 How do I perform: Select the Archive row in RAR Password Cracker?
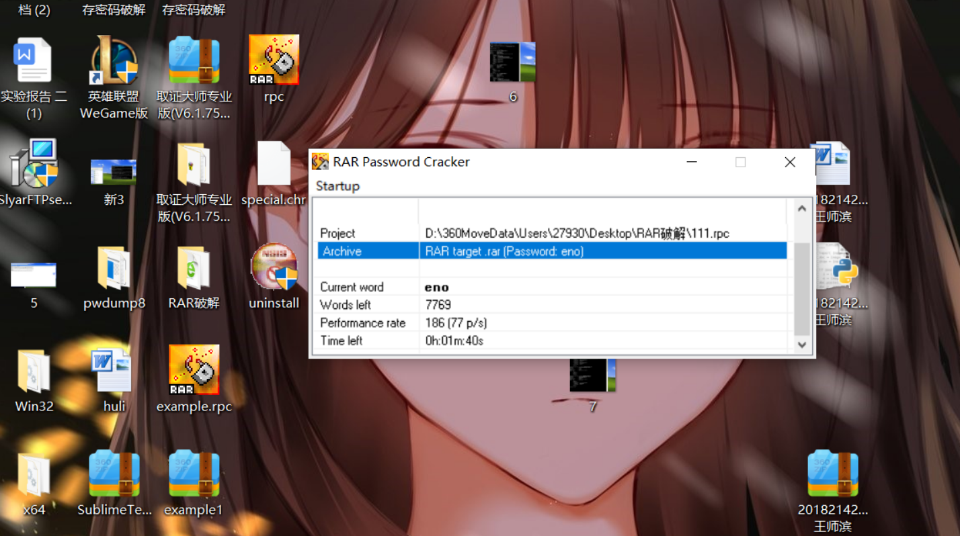click(x=552, y=251)
